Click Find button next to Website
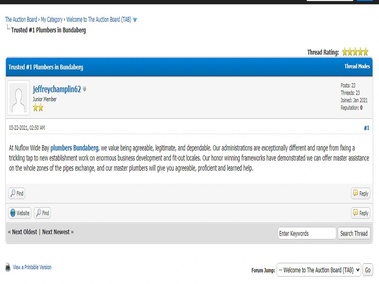Screen dimensions: 379x284 coord(42,213)
